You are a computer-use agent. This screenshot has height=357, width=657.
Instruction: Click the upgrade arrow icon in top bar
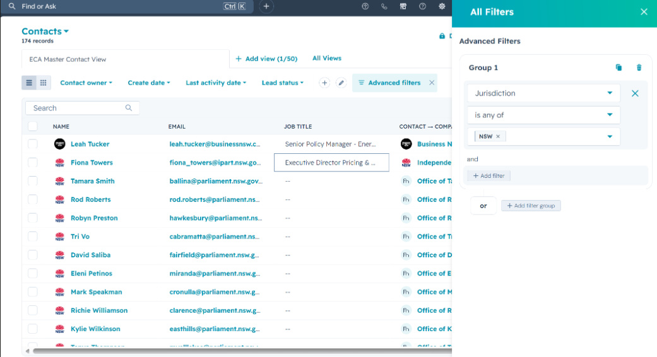click(365, 6)
